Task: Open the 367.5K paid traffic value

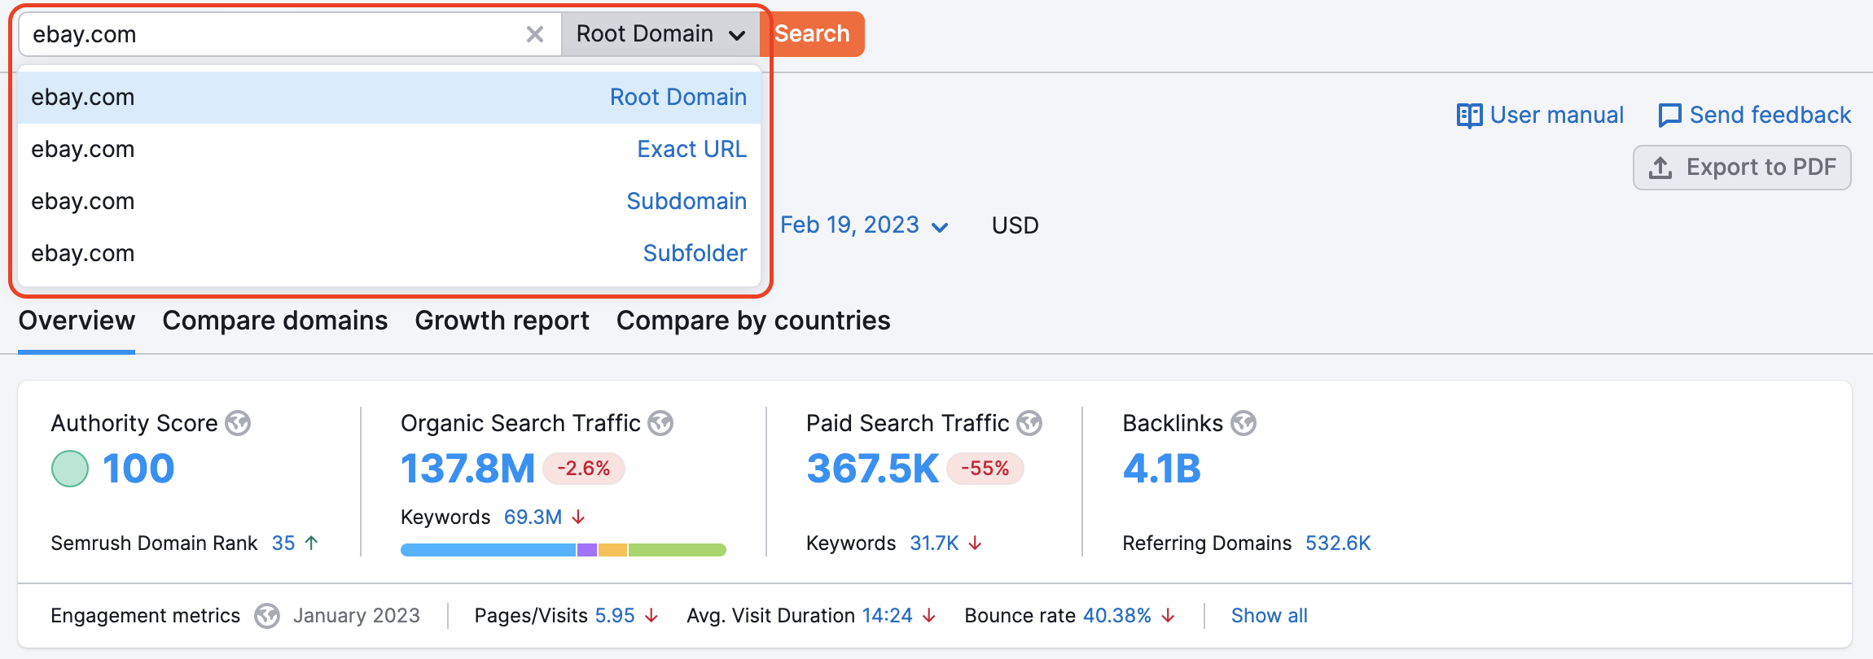Action: (873, 469)
